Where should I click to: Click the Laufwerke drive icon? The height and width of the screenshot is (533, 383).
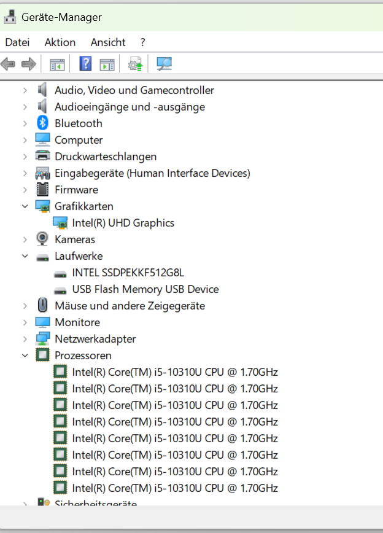click(42, 258)
